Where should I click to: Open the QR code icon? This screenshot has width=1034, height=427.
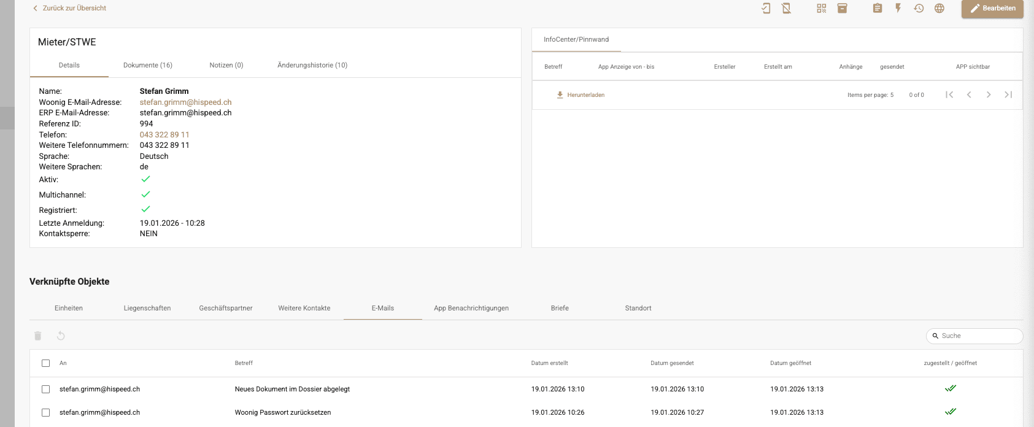tap(822, 8)
